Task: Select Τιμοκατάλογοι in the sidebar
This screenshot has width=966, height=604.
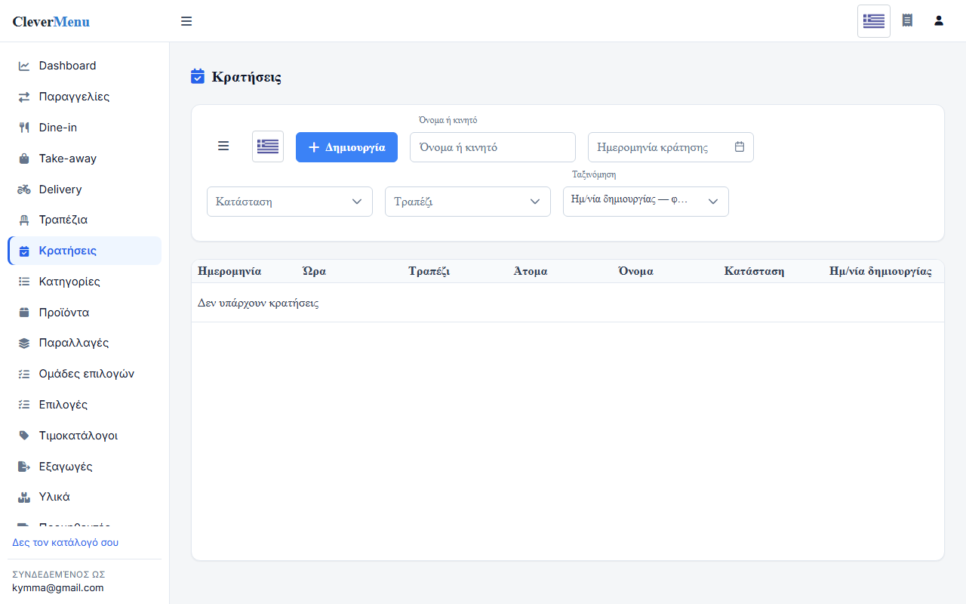Action: click(x=85, y=436)
